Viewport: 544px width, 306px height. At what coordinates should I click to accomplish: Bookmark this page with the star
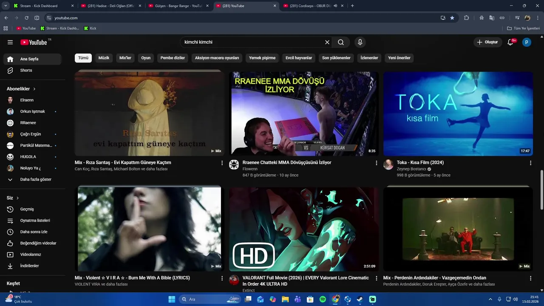point(452,18)
